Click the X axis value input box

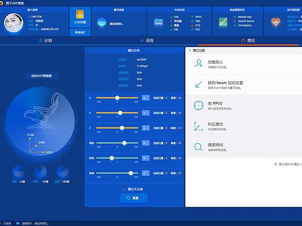tap(146, 98)
